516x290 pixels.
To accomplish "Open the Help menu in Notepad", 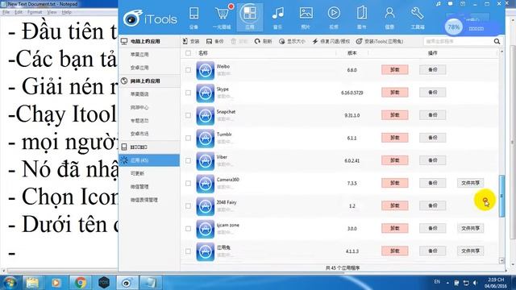I will [66, 12].
